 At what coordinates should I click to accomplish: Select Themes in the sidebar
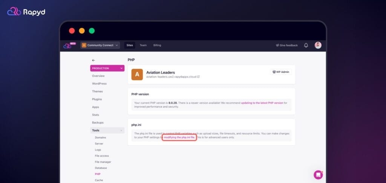[x=97, y=91]
